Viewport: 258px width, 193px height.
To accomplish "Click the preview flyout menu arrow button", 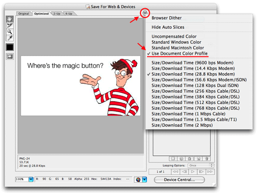I will 145,13.
